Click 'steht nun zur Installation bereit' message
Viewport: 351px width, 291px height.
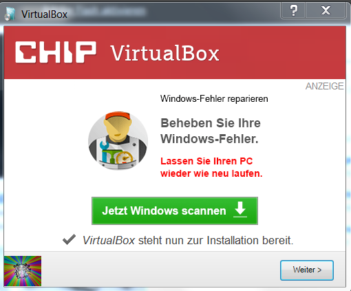tap(215, 240)
